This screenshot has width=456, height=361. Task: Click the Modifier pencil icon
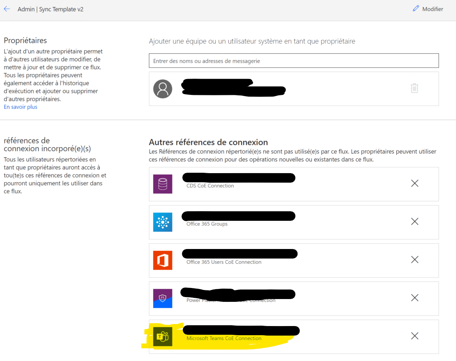point(416,8)
